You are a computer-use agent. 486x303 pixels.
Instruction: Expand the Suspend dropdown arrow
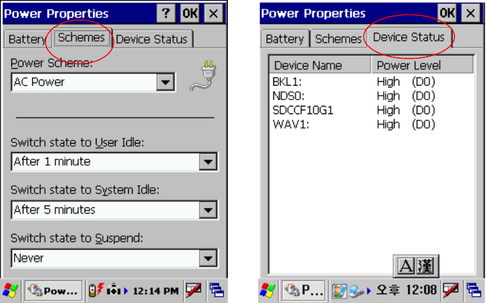208,258
